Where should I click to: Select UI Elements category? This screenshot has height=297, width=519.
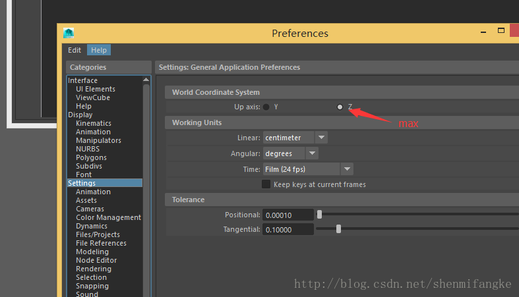tap(96, 89)
